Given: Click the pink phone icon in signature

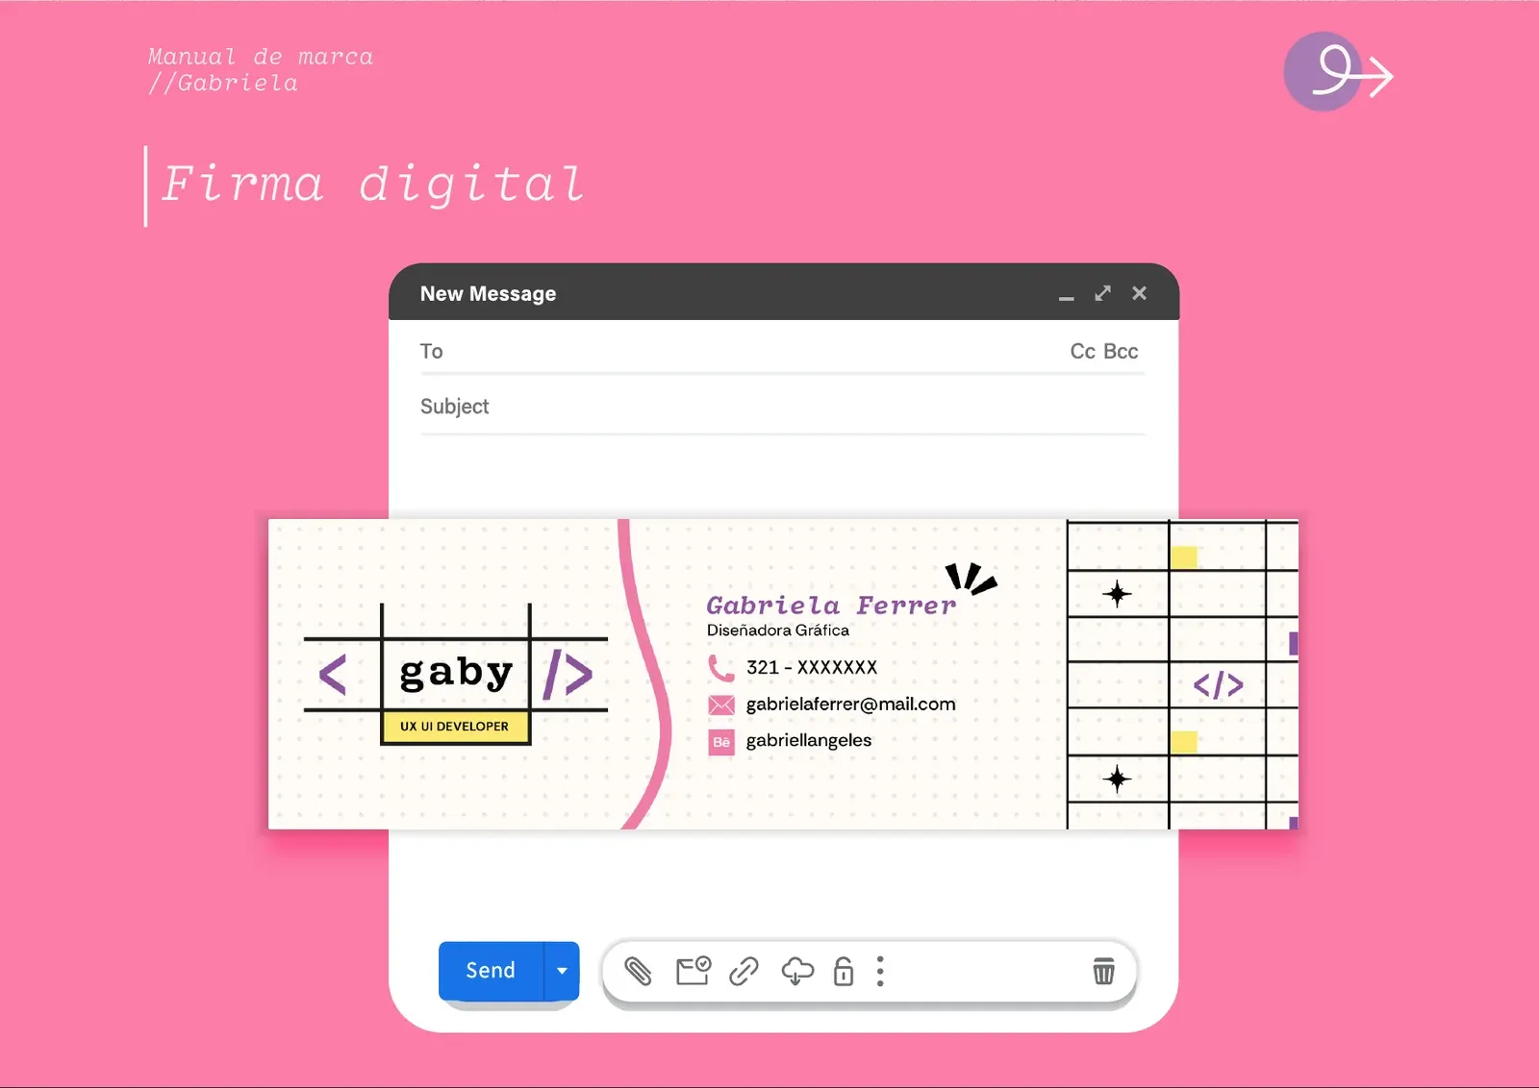Looking at the screenshot, I should point(720,667).
